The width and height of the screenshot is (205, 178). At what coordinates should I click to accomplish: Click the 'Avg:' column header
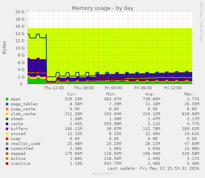point(150,94)
